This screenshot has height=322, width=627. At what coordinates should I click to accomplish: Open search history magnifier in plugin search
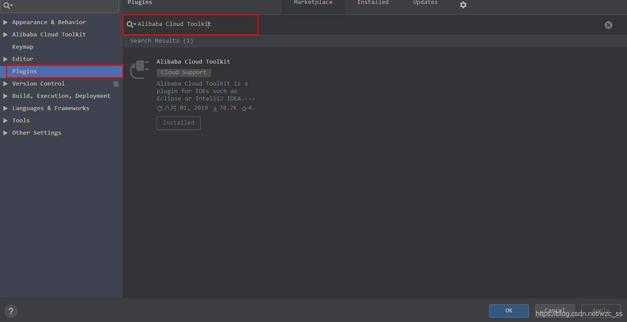pyautogui.click(x=131, y=24)
